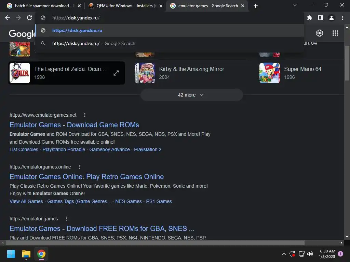Viewport: 350px width, 262px height.
Task: Click the vertical page scrollbar thumb
Action: click(347, 63)
